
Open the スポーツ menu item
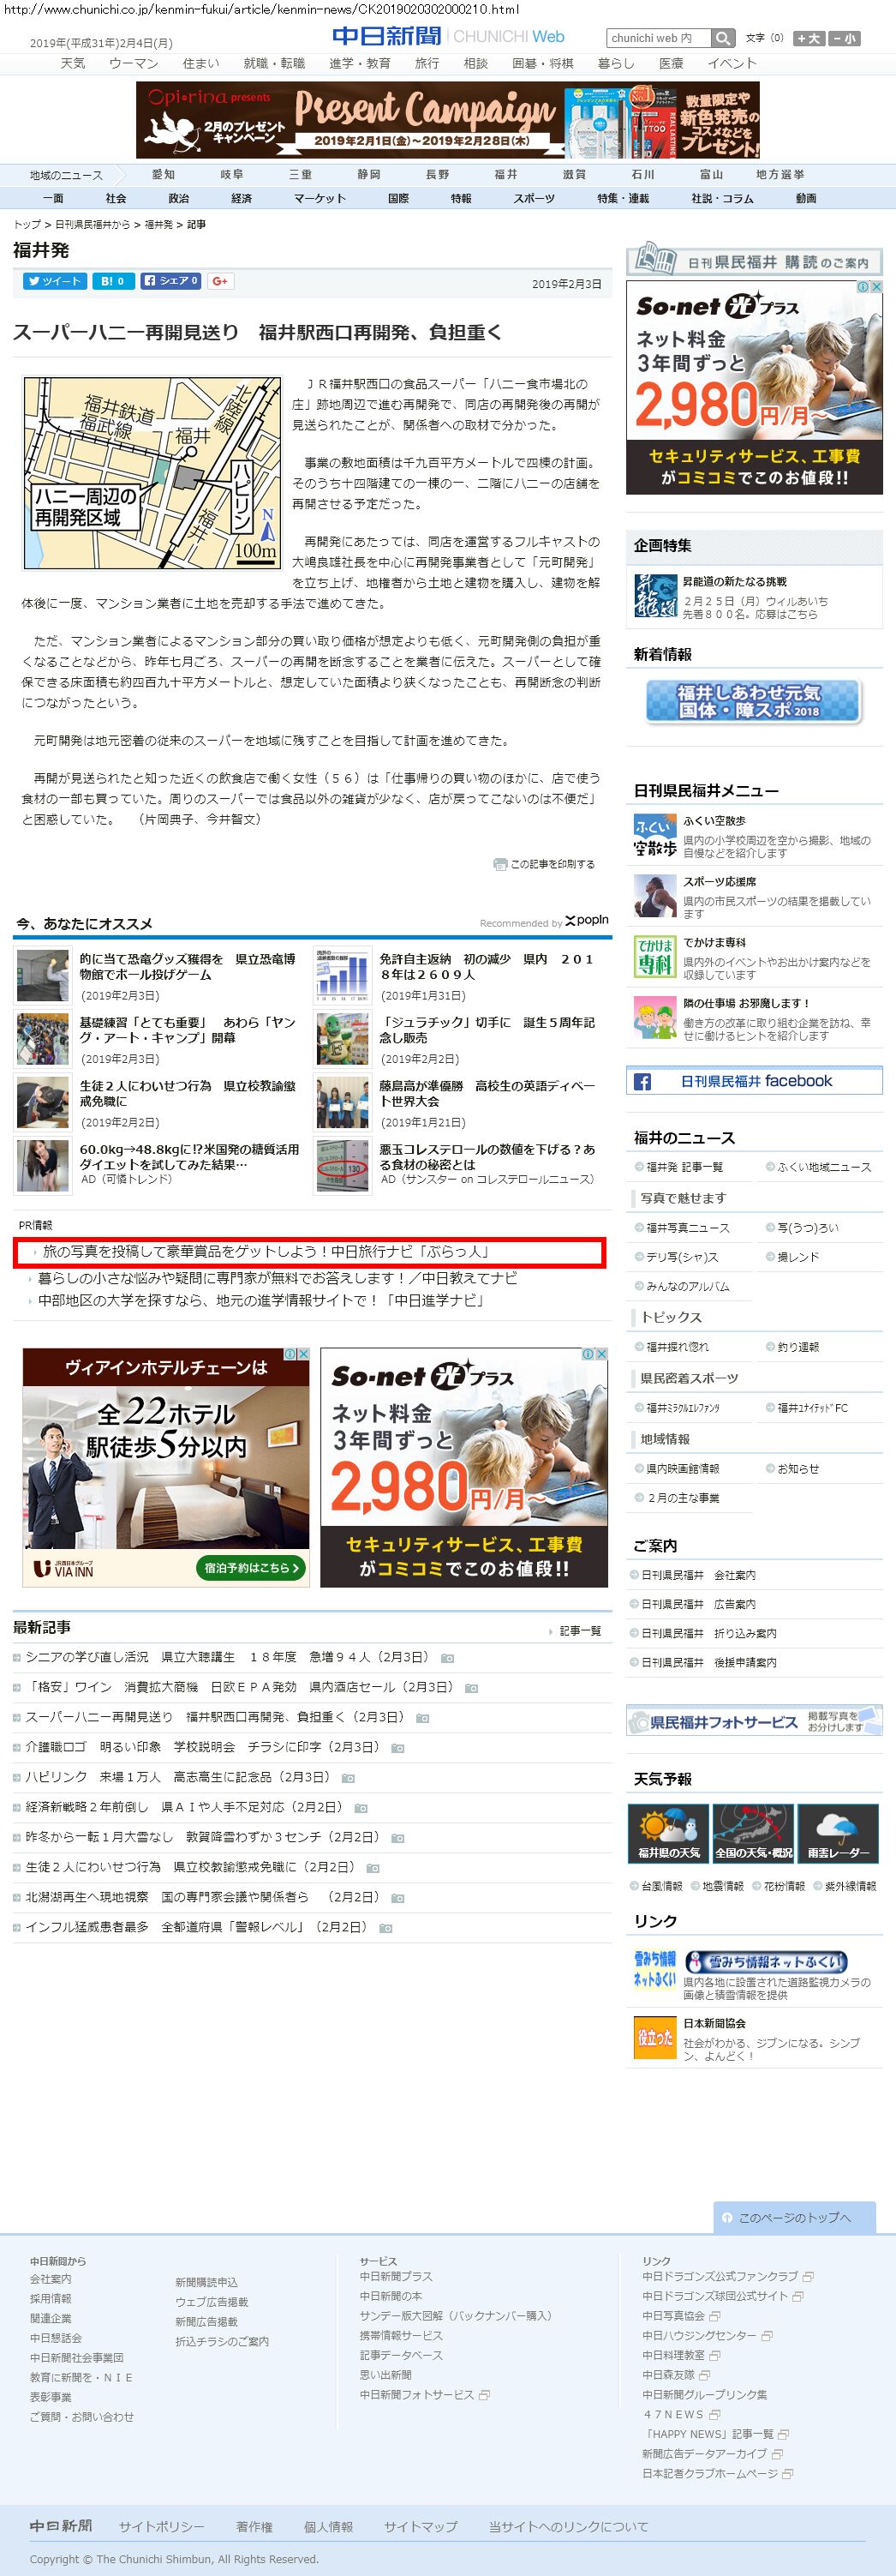pyautogui.click(x=534, y=198)
